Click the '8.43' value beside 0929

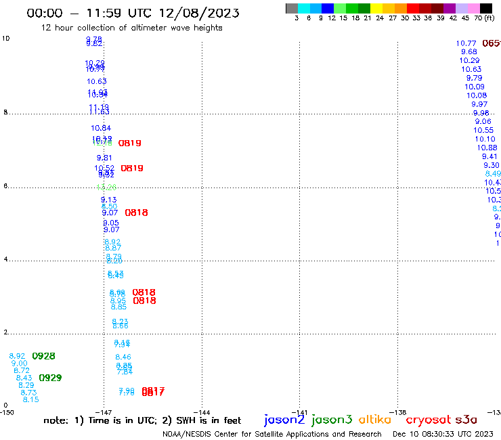pyautogui.click(x=24, y=378)
